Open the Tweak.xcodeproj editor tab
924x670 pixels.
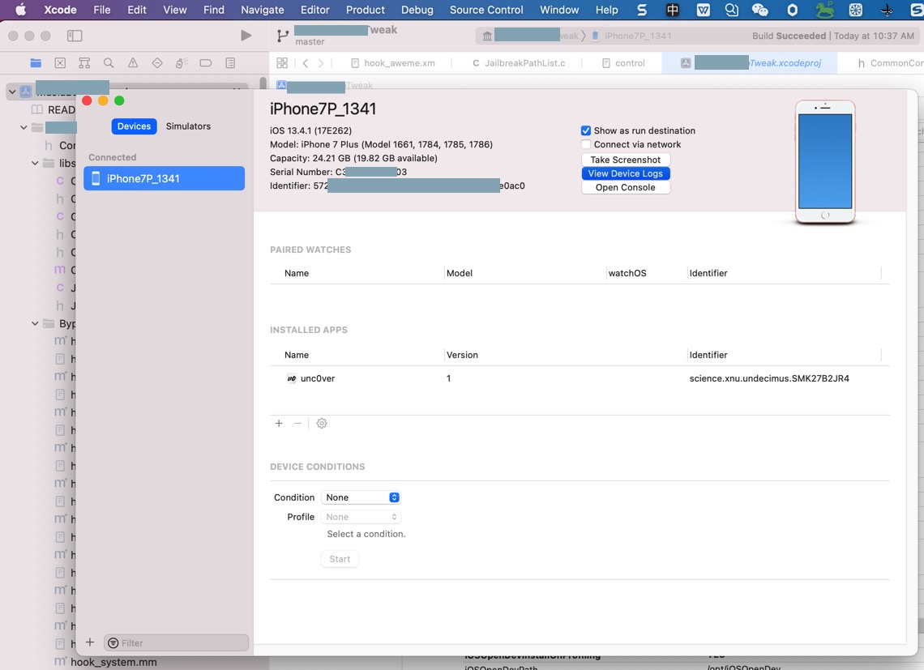751,63
